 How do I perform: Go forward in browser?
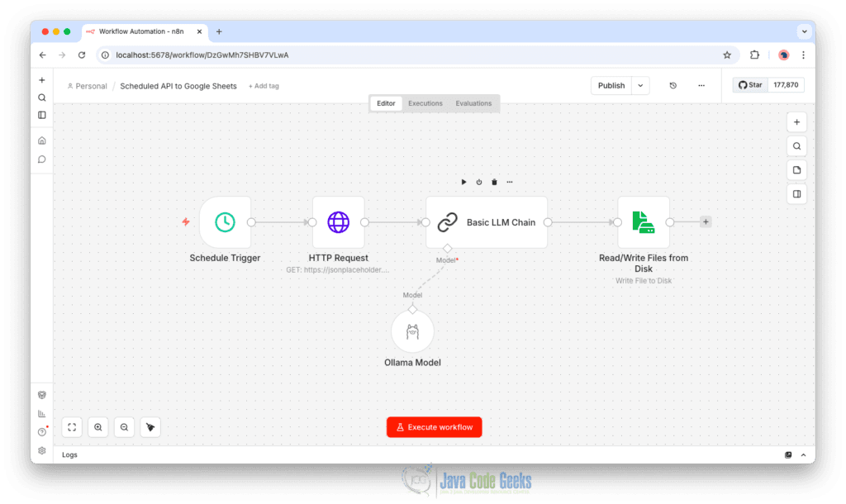click(62, 55)
